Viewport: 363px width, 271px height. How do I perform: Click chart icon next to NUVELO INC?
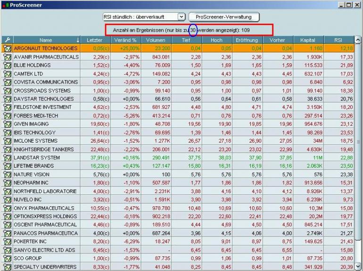7,200
